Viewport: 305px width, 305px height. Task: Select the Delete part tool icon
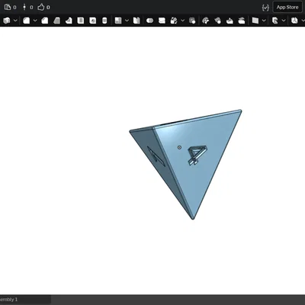pos(192,21)
